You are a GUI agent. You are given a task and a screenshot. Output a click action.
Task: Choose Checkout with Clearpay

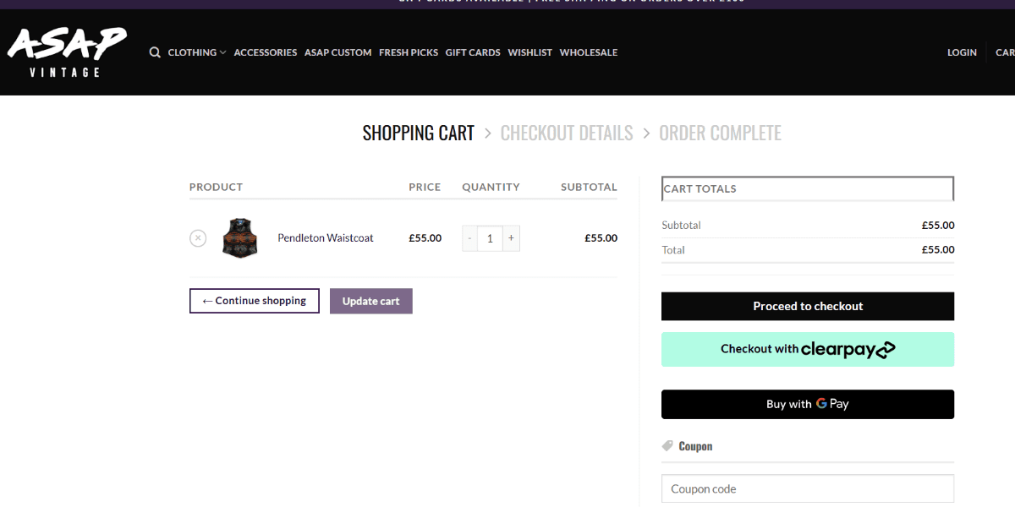(808, 349)
